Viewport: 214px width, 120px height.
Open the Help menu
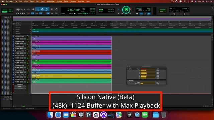(88, 1)
